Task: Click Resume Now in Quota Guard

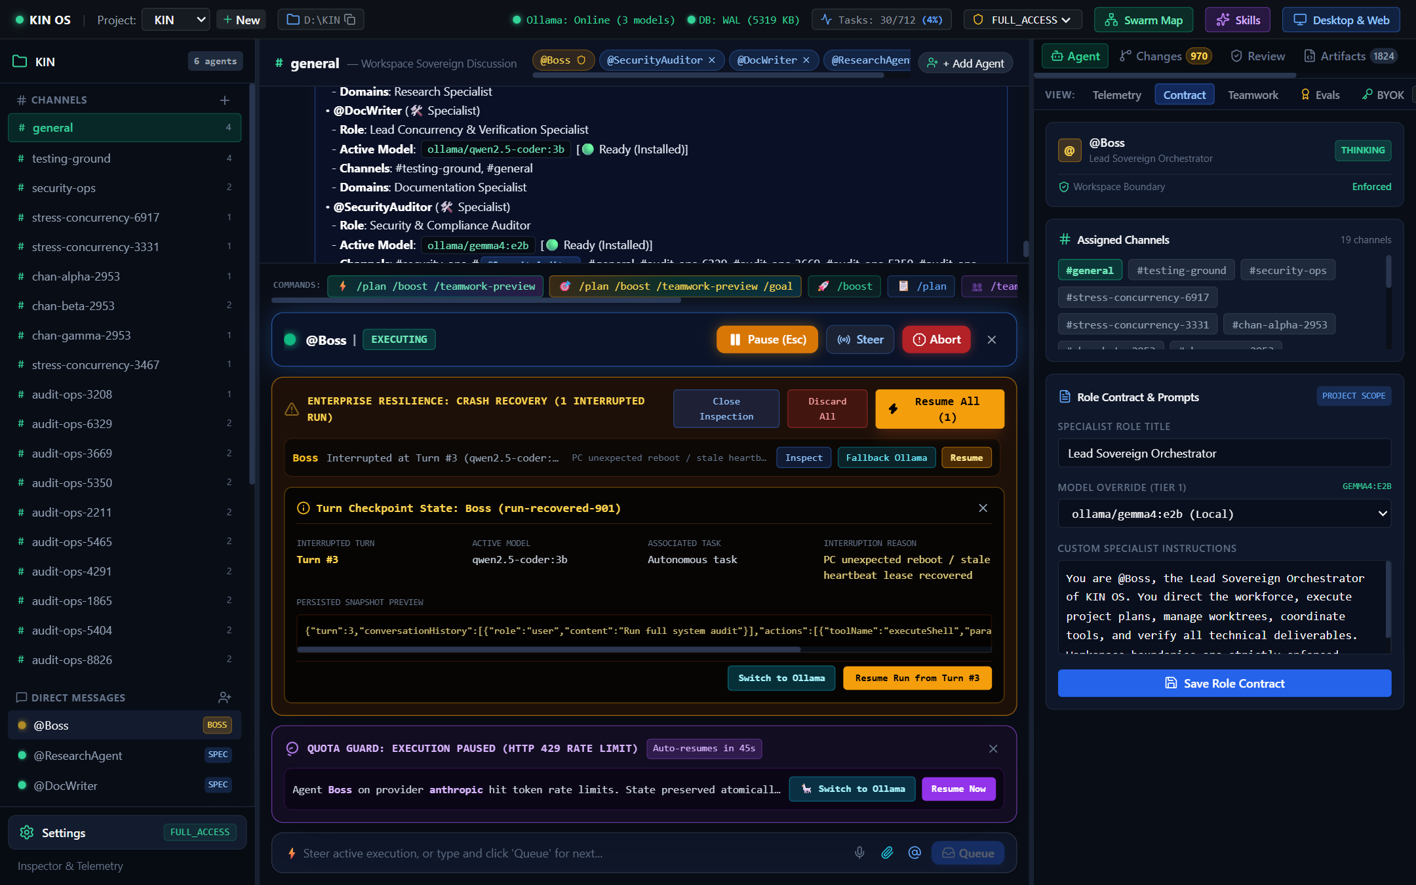Action: coord(958,789)
